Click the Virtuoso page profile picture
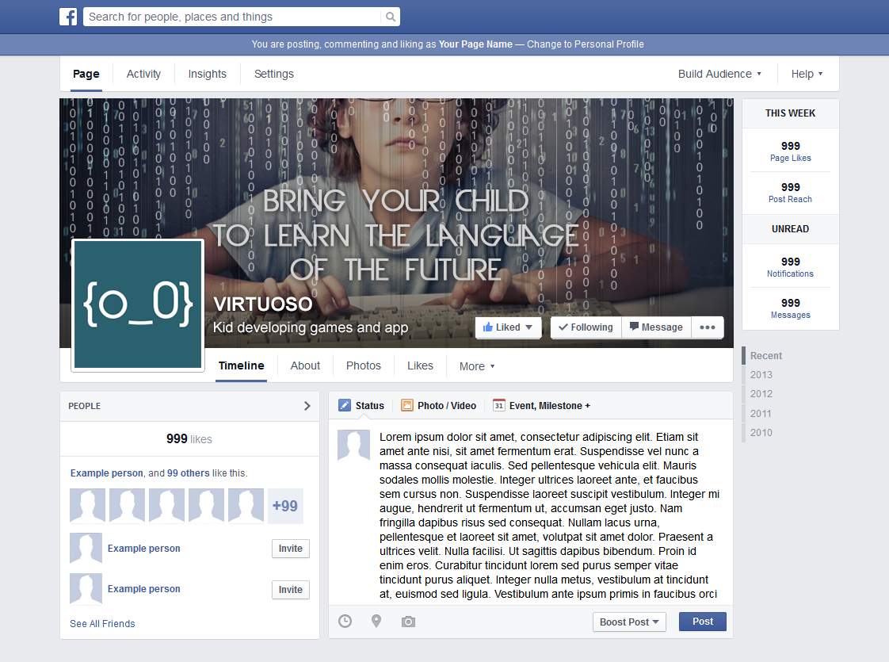The width and height of the screenshot is (889, 662). pos(138,304)
